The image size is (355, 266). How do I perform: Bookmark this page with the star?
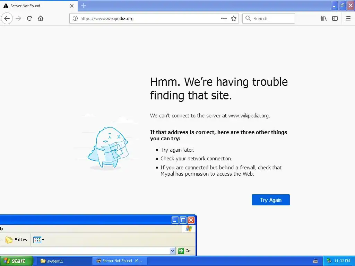[x=234, y=18]
